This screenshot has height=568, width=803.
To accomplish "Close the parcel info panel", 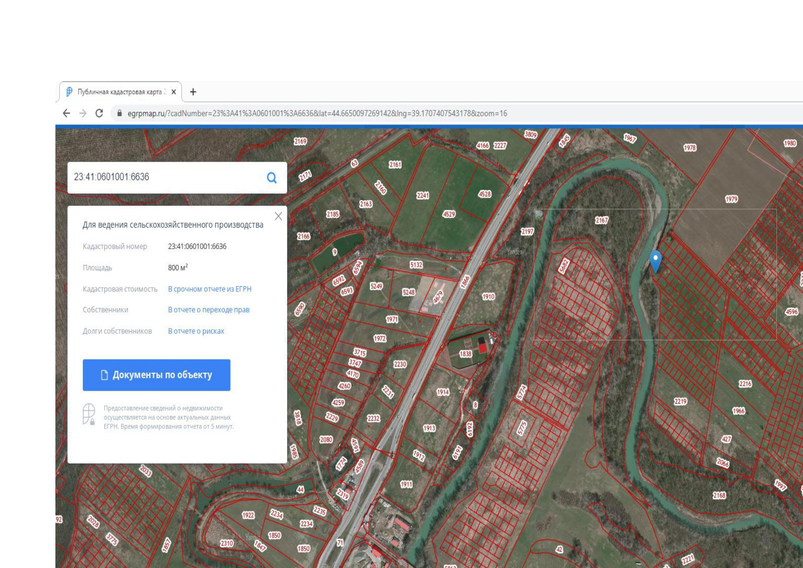I will [x=278, y=216].
